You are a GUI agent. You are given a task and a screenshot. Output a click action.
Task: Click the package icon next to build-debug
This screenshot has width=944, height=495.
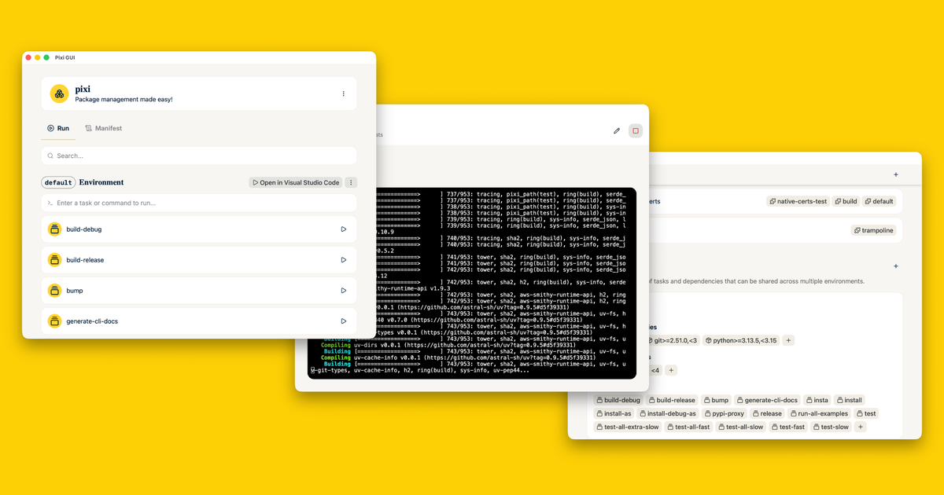coord(53,229)
